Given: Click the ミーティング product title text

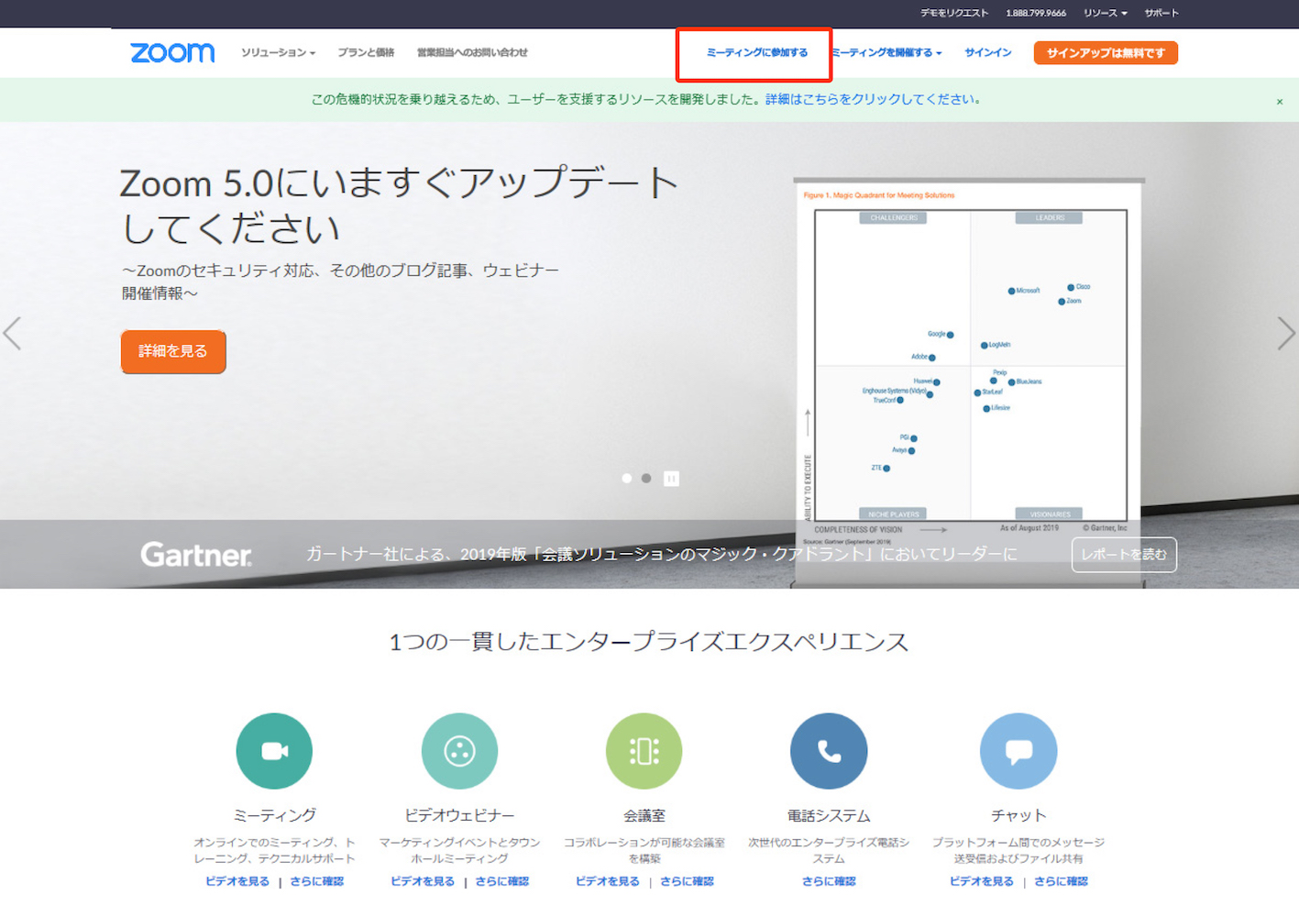Looking at the screenshot, I should [274, 815].
